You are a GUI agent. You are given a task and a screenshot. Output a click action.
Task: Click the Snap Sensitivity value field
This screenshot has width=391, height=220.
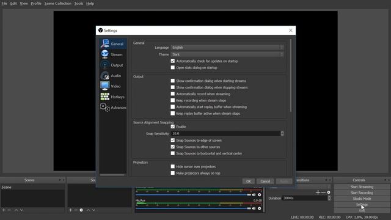click(225, 133)
